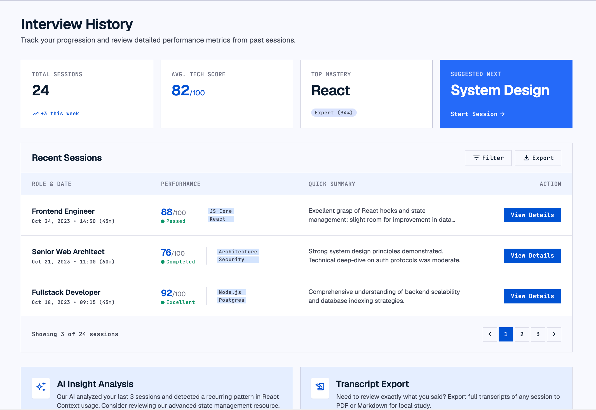Click the Interview History page title
The image size is (596, 410).
(77, 24)
